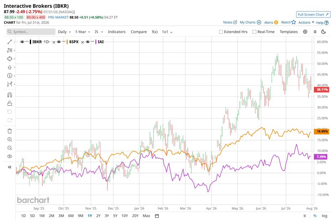Add IBKR to Watch list
335x221 pixels.
coord(288,22)
